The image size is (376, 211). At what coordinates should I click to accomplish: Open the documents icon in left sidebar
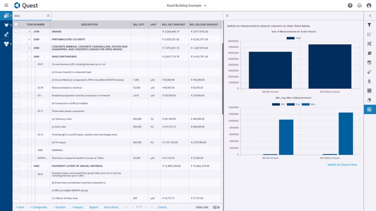click(6, 15)
